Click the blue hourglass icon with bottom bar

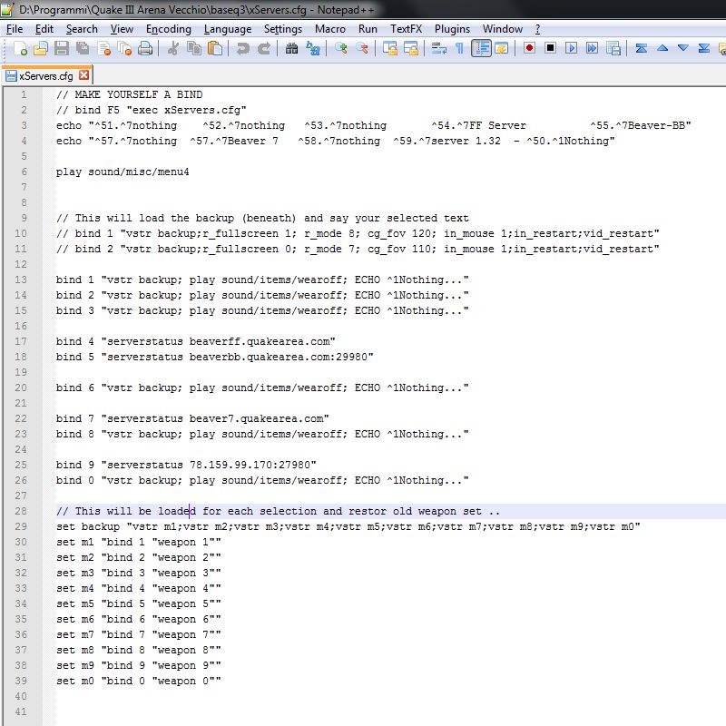tap(704, 48)
